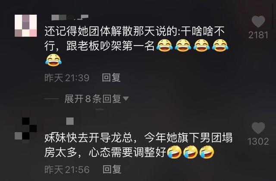Click the last rolling-laughing emoji in the second comment
276x181 pixels.
point(207,152)
